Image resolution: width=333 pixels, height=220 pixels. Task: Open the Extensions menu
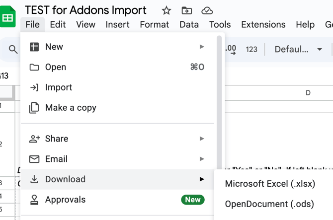coord(263,24)
